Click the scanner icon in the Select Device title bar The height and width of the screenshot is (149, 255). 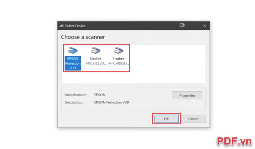pos(62,26)
